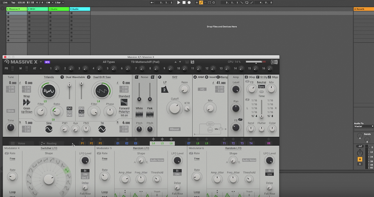The image size is (374, 197).
Task: Open Oscillator 2 Dual Drift Saw display
Action: (x=102, y=91)
